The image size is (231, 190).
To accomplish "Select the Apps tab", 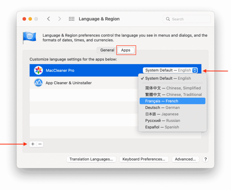I will tap(126, 50).
